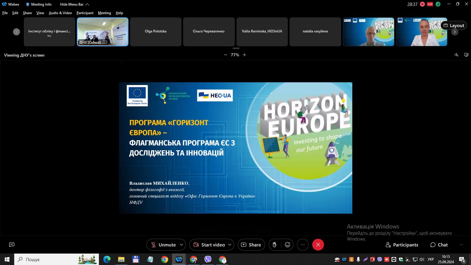Open the Participant menu

85,13
